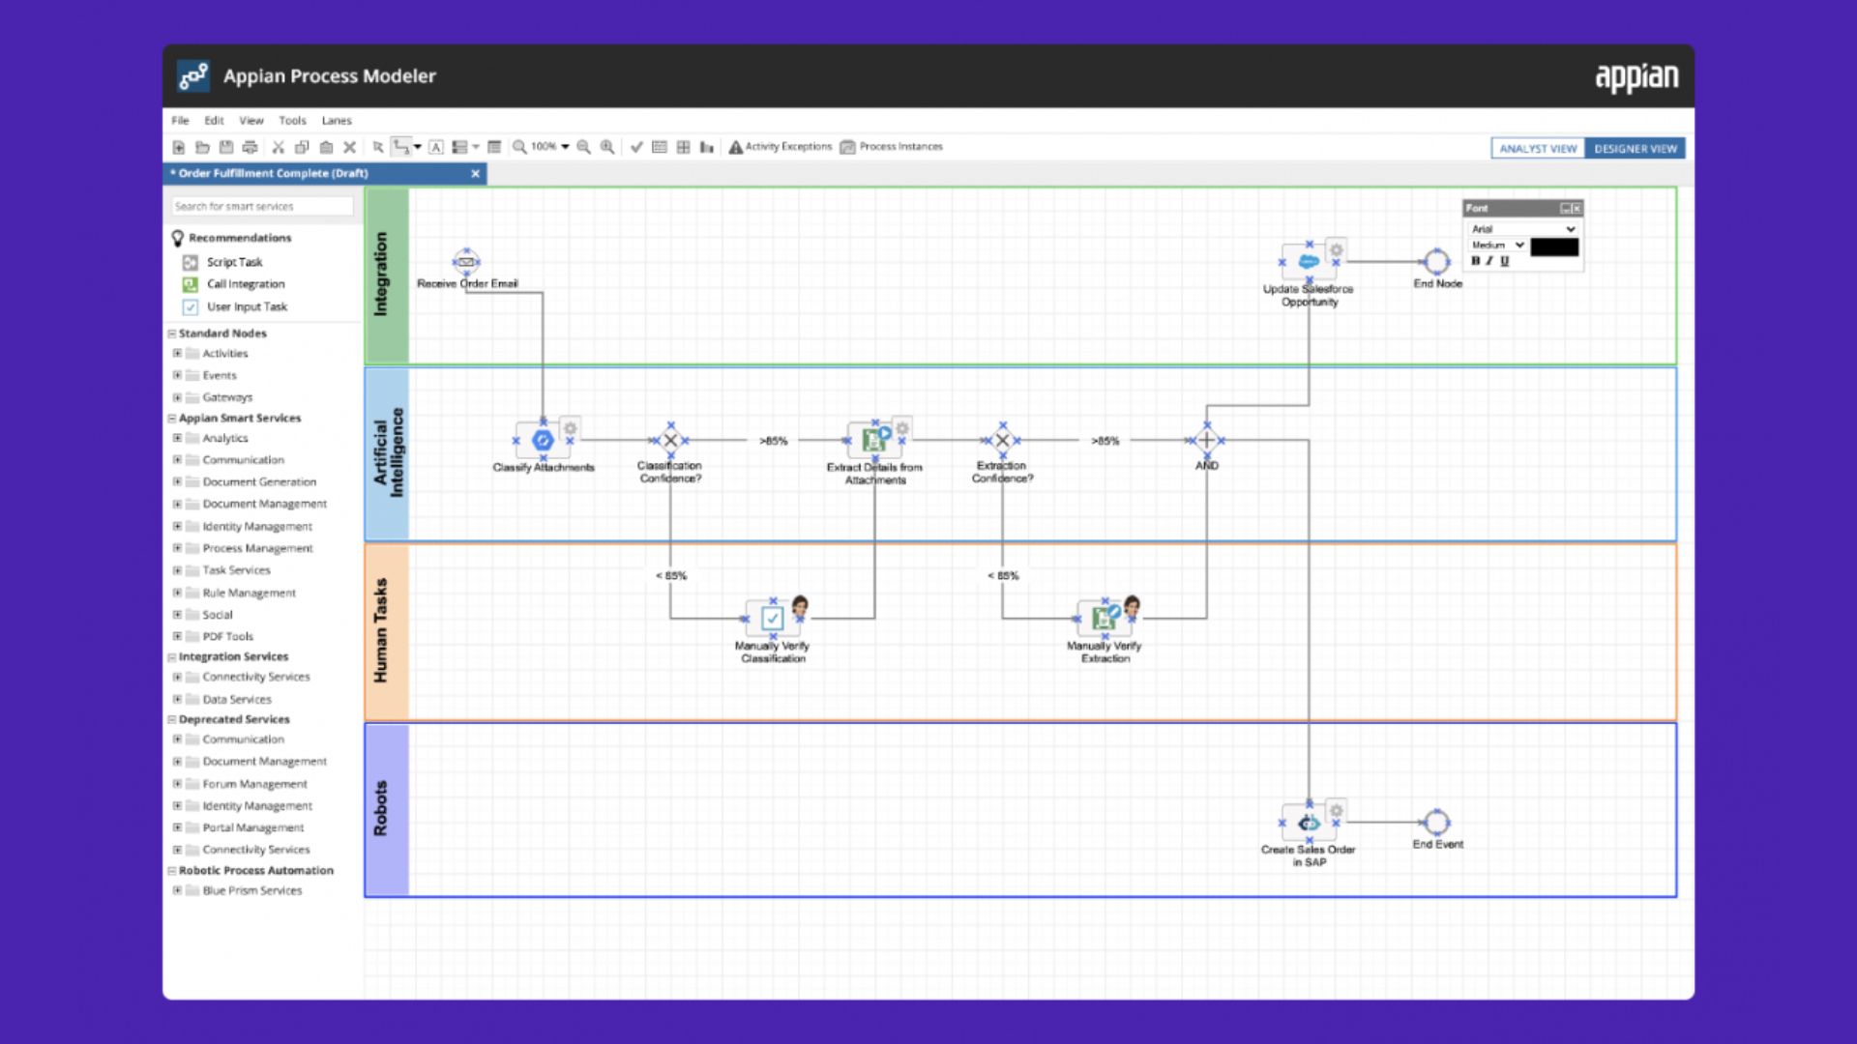Image resolution: width=1857 pixels, height=1044 pixels.
Task: Toggle Underline in the Font panel
Action: (x=1504, y=261)
